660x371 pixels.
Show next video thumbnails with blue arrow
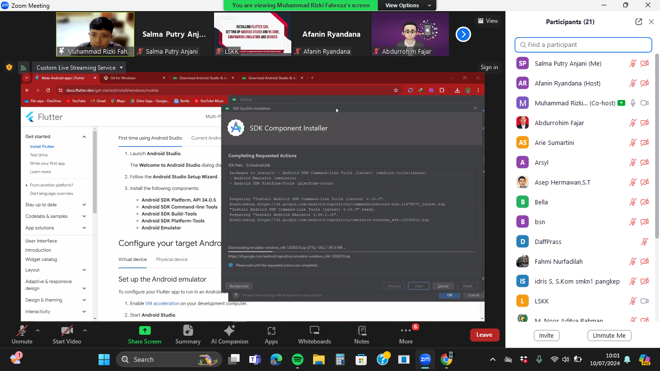pos(463,34)
